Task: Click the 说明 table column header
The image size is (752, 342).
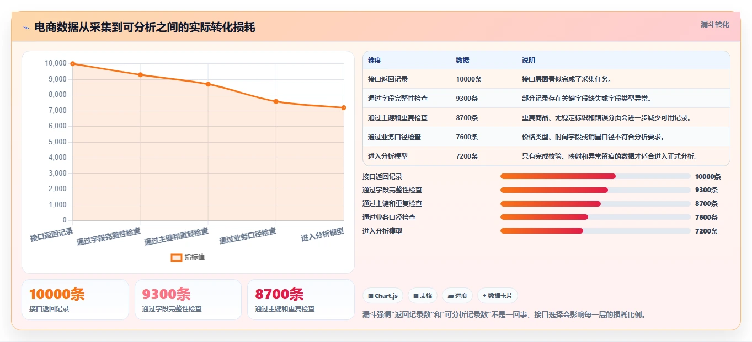Action: coord(529,61)
